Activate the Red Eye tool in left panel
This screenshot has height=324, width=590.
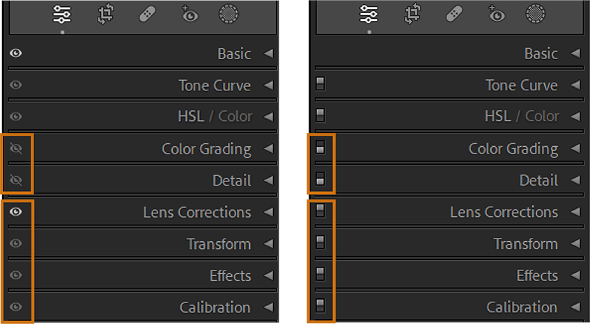[x=189, y=14]
